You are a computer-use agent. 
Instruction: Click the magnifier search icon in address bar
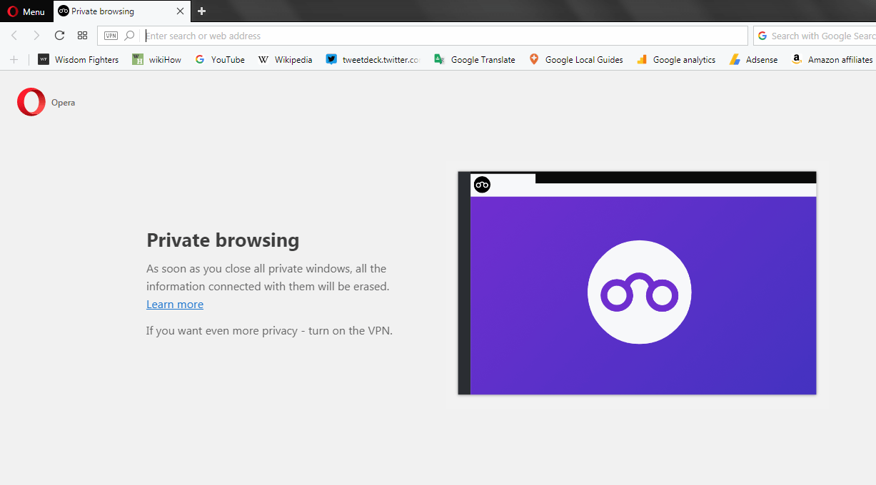(x=129, y=36)
